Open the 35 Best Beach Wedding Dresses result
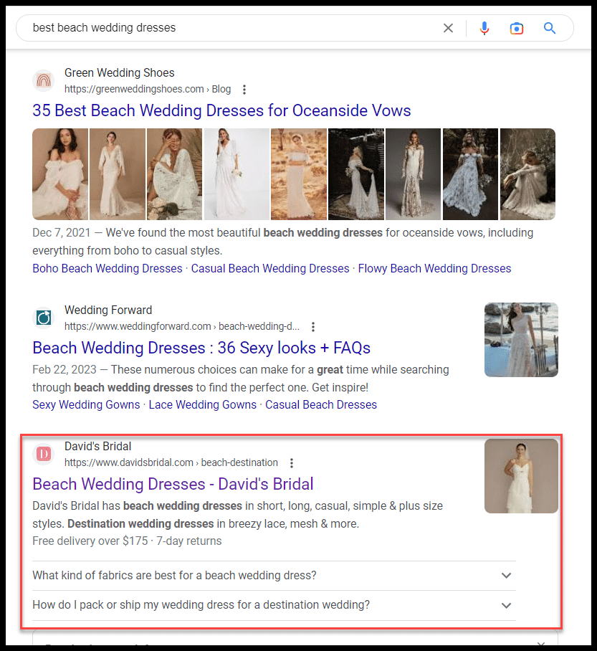The image size is (597, 651). 221,110
